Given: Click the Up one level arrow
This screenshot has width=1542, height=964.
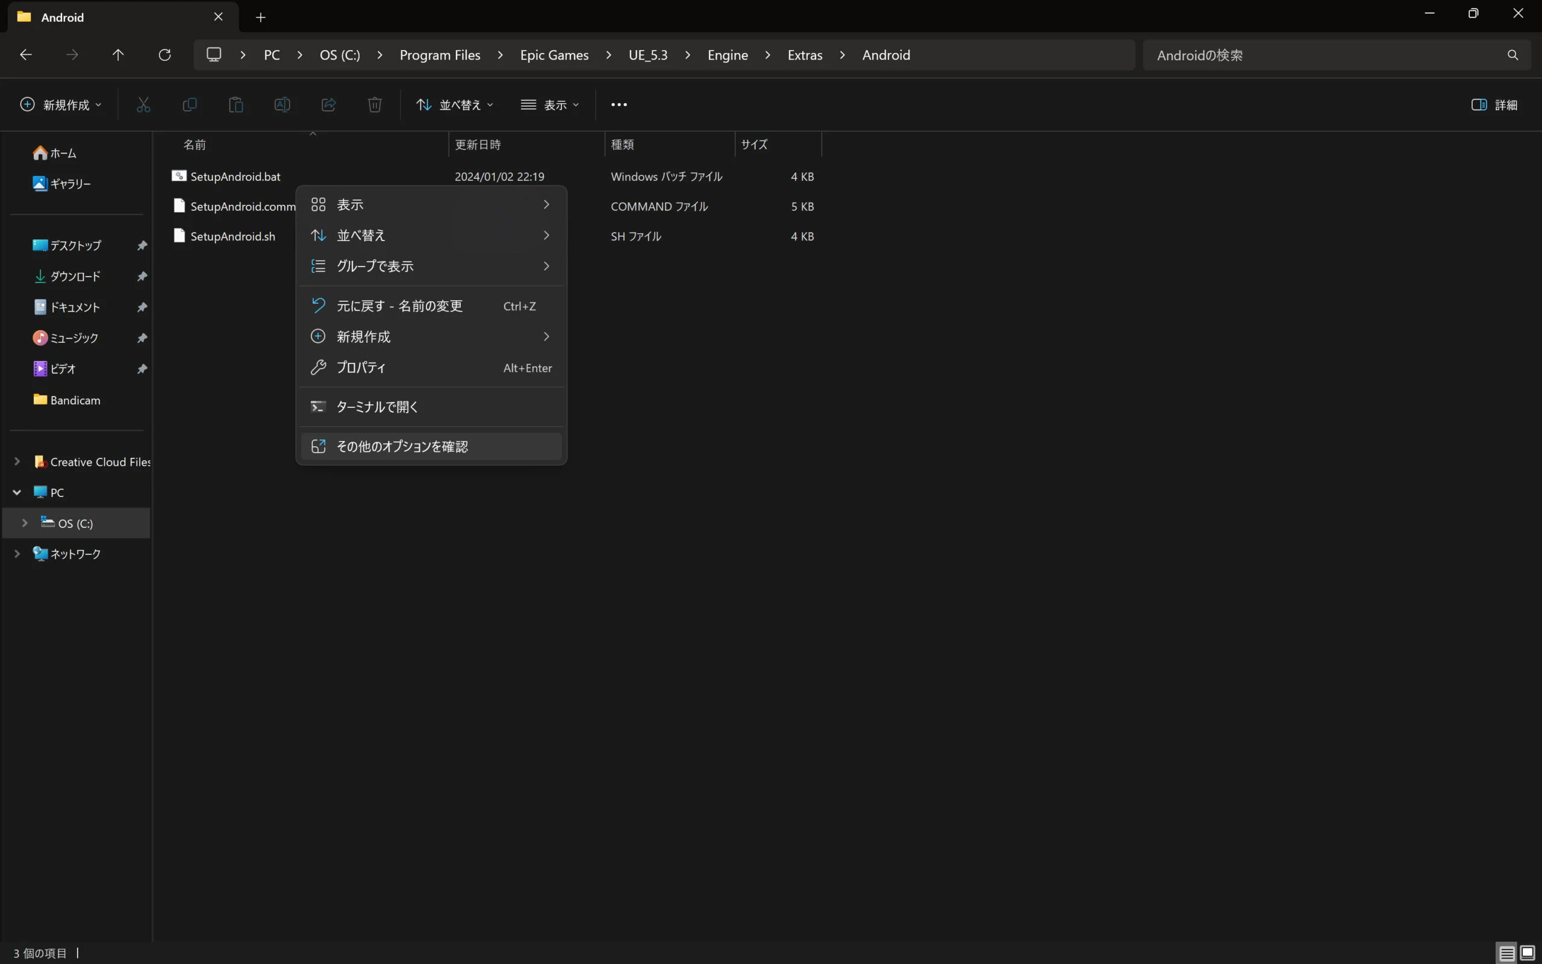Looking at the screenshot, I should 118,55.
